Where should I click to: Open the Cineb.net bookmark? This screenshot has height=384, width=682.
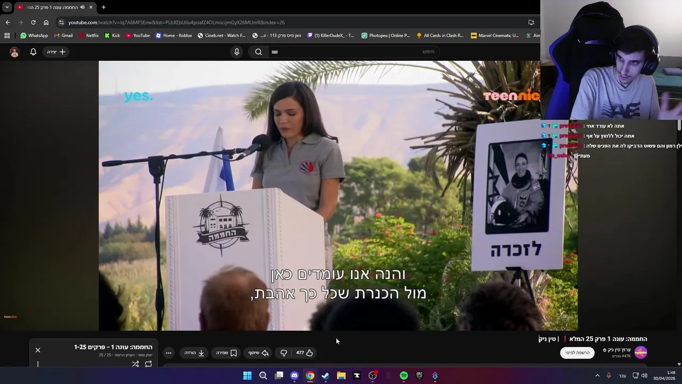221,35
